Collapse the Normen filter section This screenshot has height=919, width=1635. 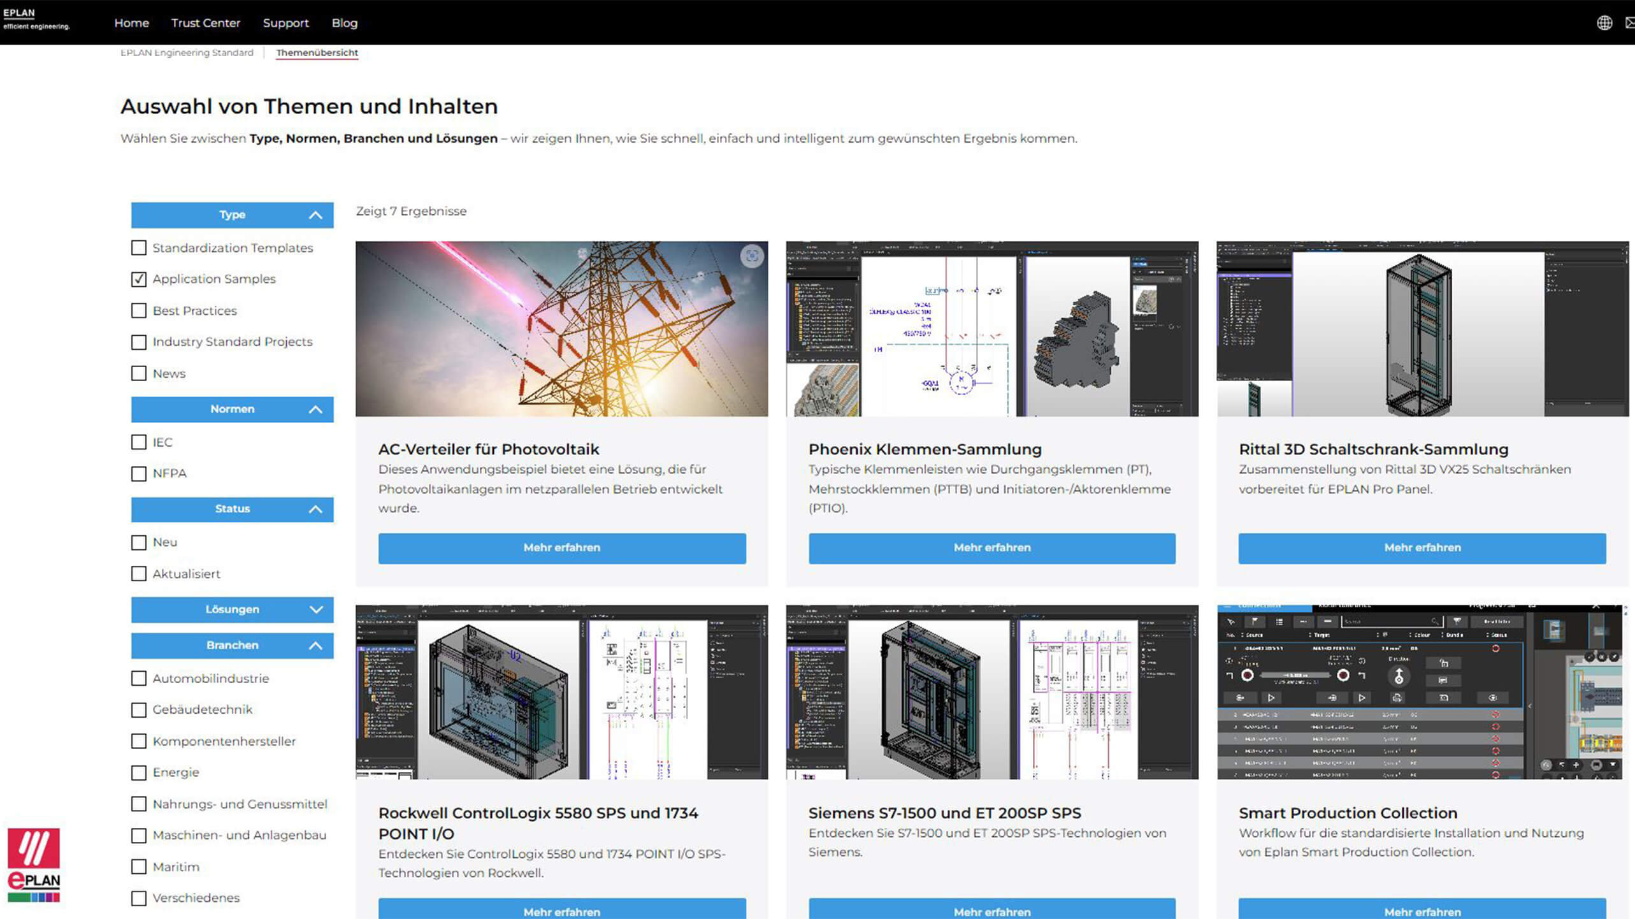(233, 409)
